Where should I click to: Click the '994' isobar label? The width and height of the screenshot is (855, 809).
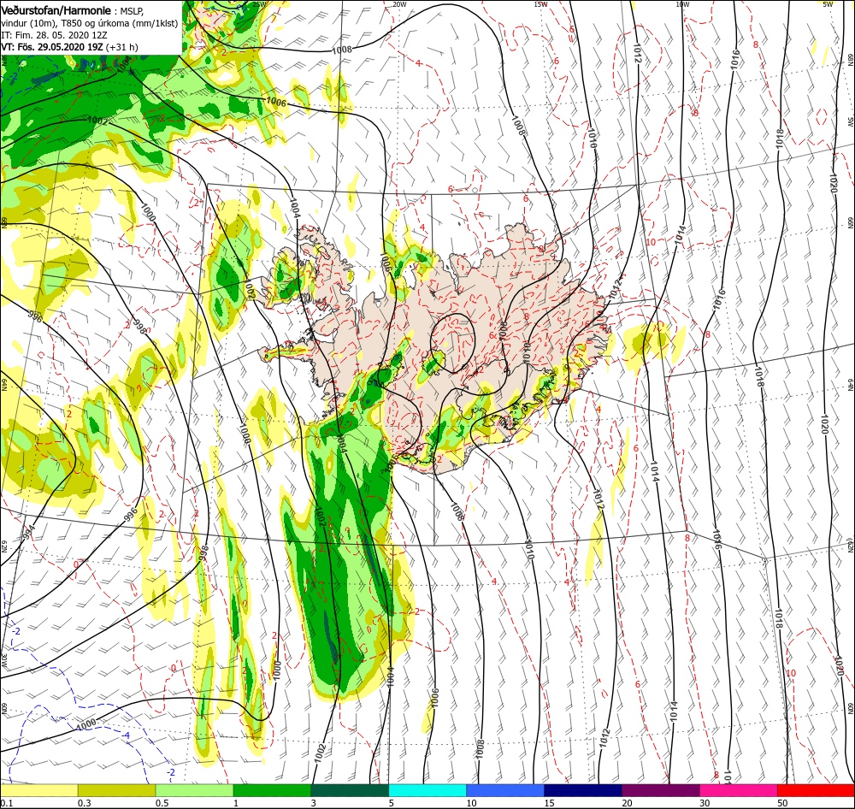tap(28, 530)
